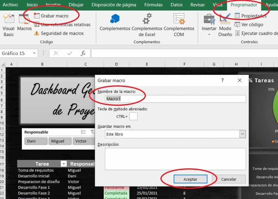278x199 pixels.
Task: Select the Programador tab
Action: click(x=244, y=5)
